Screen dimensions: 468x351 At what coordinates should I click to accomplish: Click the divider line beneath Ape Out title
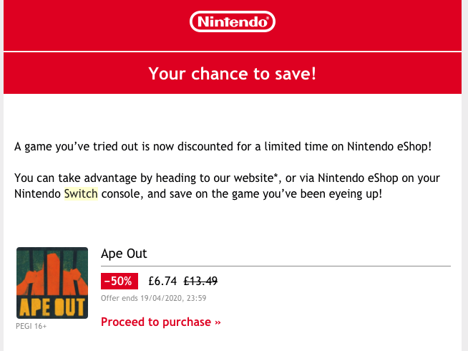(276, 266)
